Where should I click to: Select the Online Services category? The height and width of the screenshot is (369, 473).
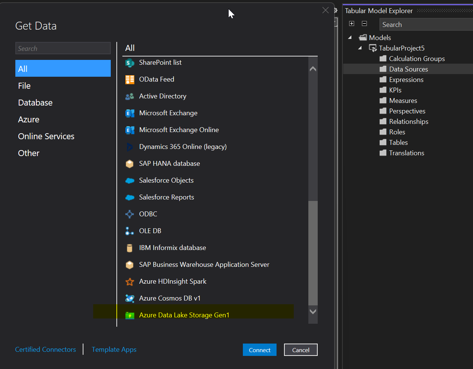[63, 136]
